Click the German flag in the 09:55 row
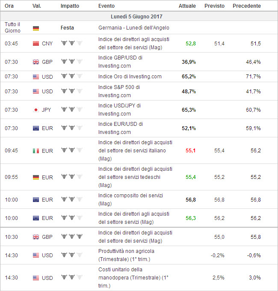 (x=36, y=177)
